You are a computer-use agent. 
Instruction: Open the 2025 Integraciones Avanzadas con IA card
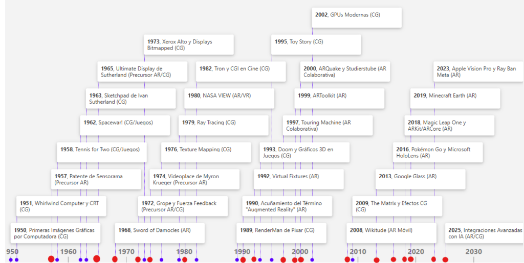[x=484, y=233]
